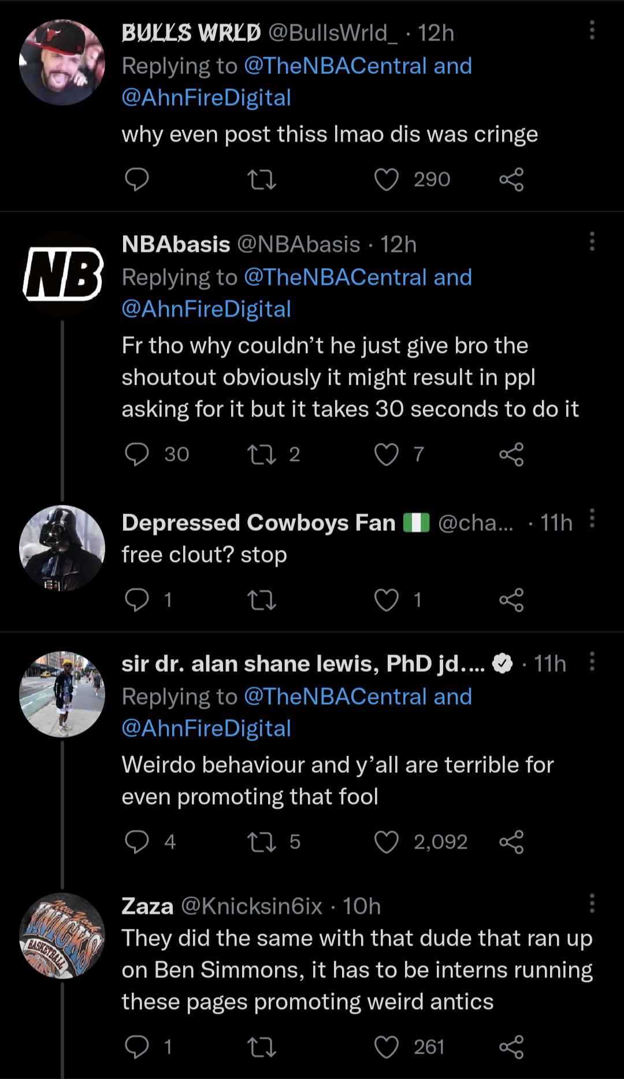624x1079 pixels.
Task: Like BULLS WRLD's tweet with 290 likes
Action: point(387,179)
